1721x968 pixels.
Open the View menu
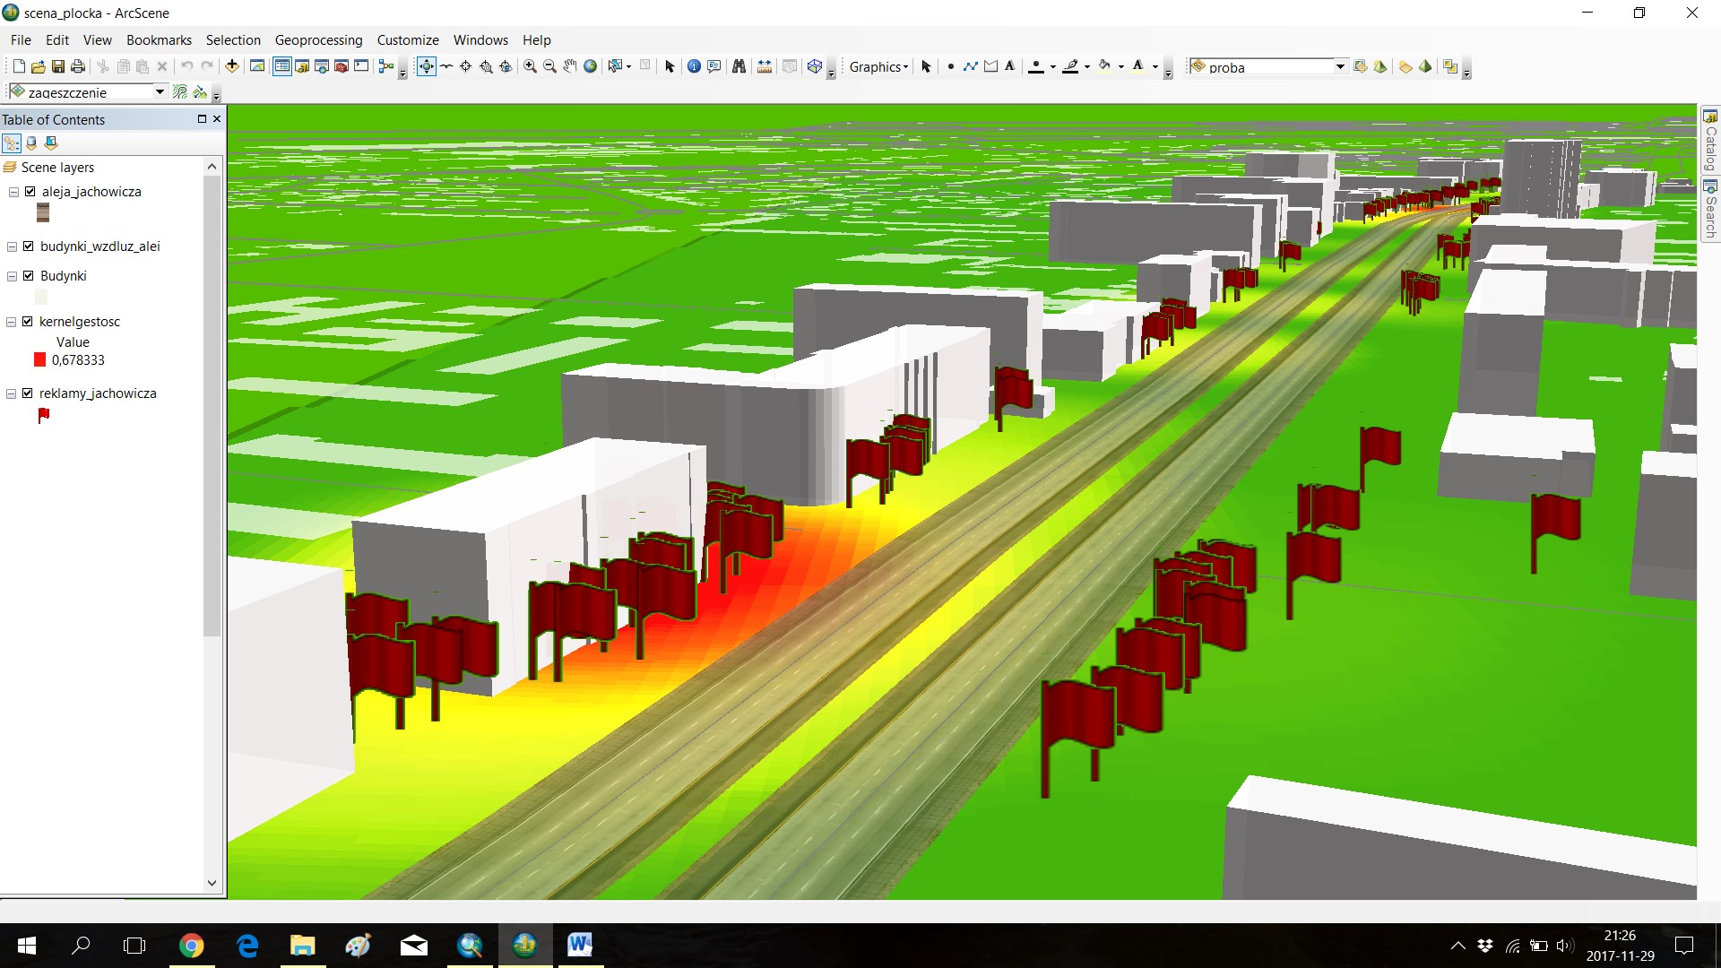(x=98, y=40)
